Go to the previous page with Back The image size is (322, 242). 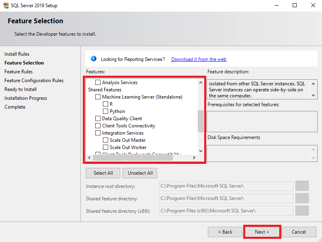pos(225,232)
